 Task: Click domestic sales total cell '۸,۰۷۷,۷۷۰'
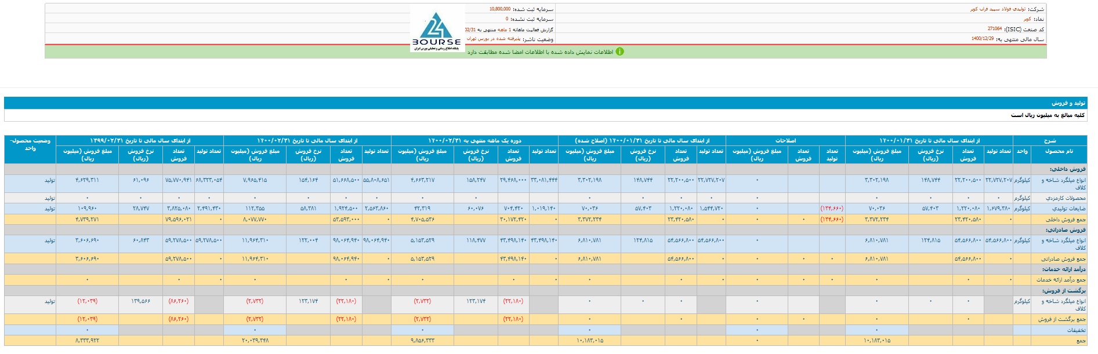tap(255, 220)
